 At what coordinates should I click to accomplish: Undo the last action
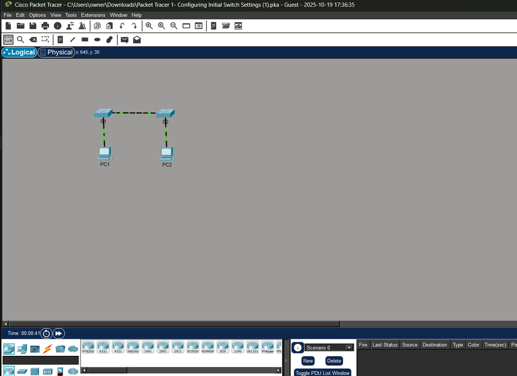click(x=121, y=26)
